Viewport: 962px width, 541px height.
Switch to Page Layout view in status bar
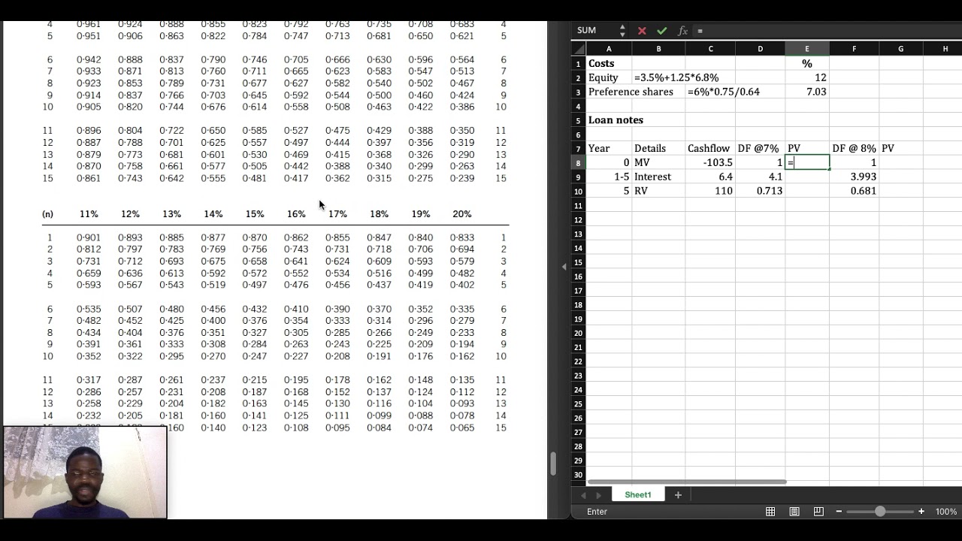point(794,512)
